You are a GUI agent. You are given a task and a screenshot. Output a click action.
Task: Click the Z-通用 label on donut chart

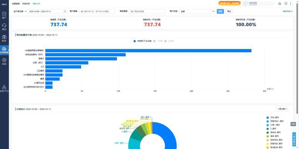[x=124, y=132]
